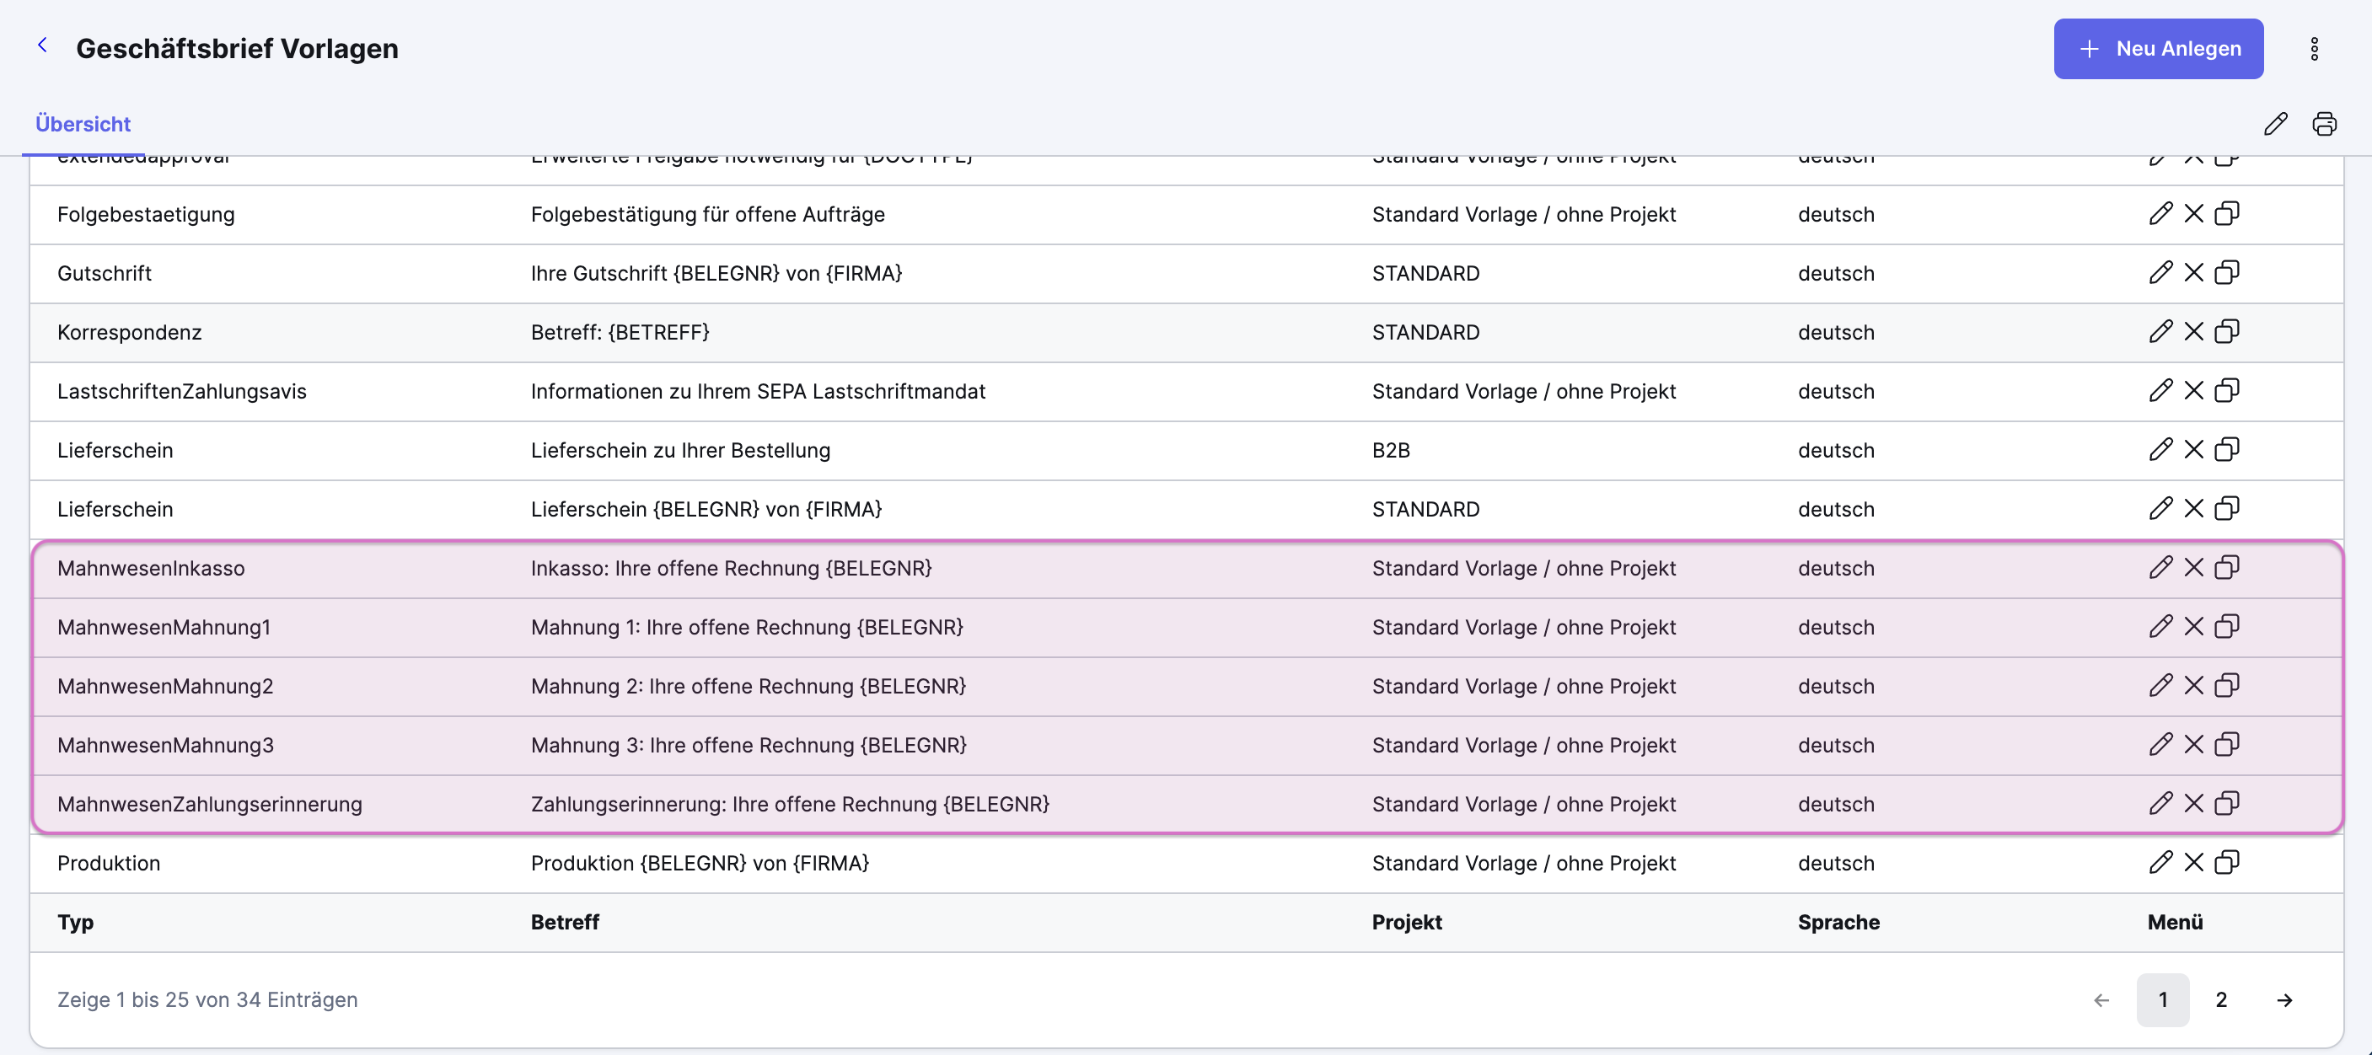Copy the Folgebestaetigung template

coord(2226,213)
